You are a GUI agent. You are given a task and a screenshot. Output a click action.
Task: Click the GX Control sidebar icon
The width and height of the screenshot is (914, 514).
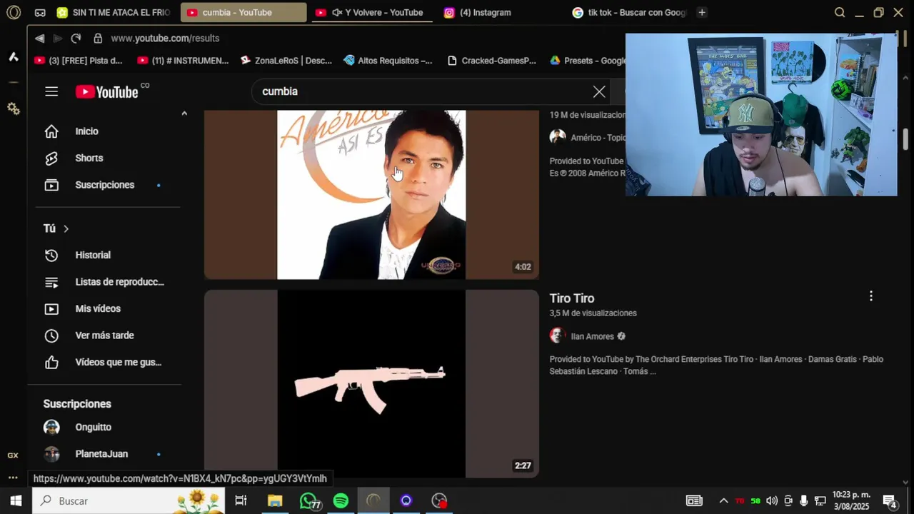[13, 455]
